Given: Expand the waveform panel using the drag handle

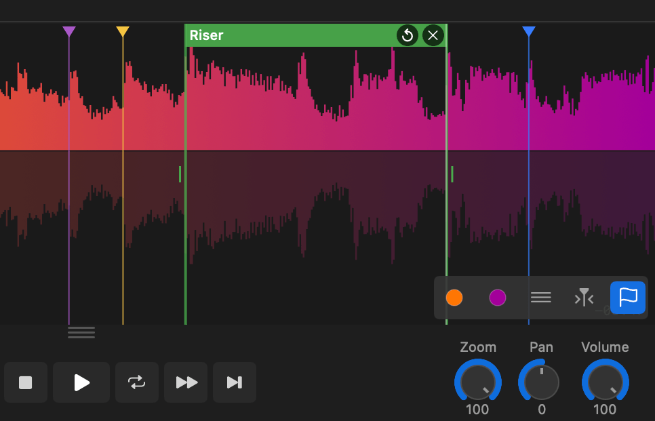Looking at the screenshot, I should pyautogui.click(x=81, y=332).
